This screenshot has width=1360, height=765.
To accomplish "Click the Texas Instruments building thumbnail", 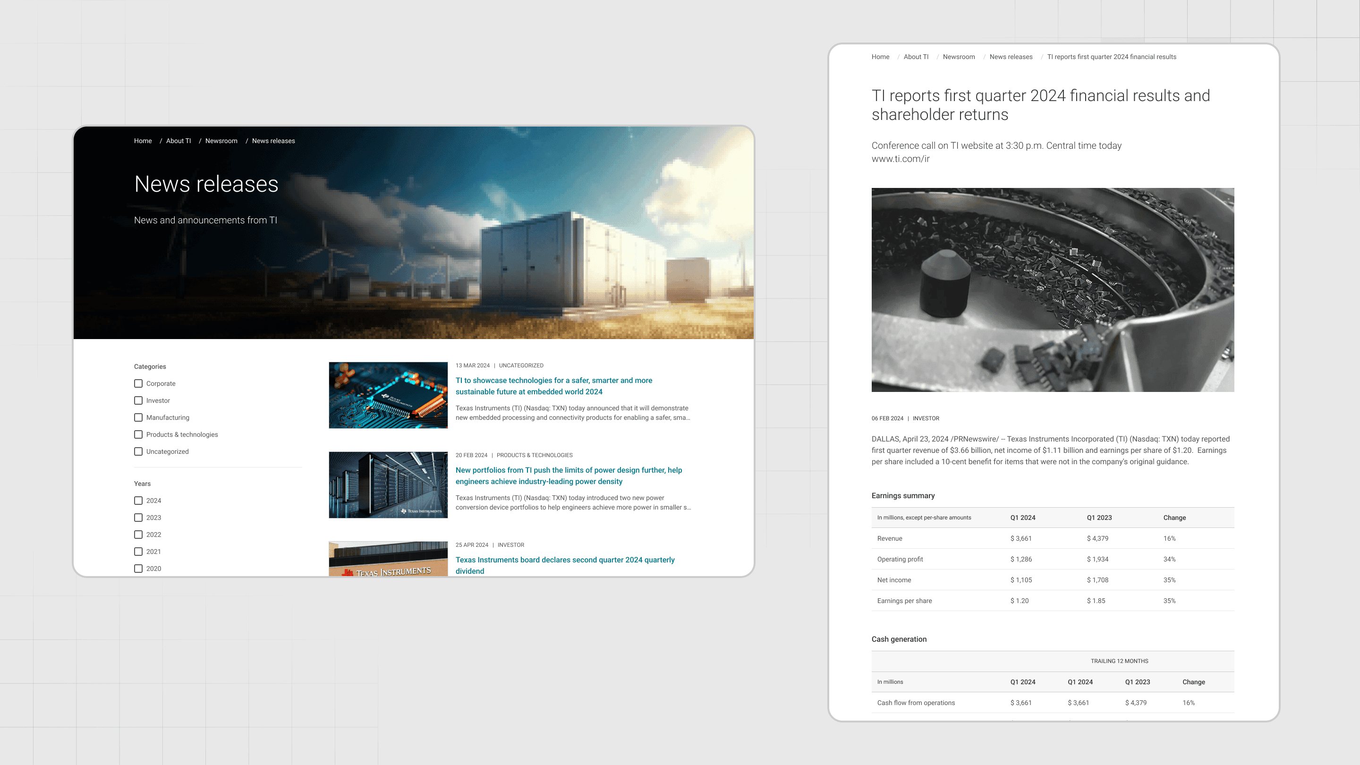I will pyautogui.click(x=388, y=560).
